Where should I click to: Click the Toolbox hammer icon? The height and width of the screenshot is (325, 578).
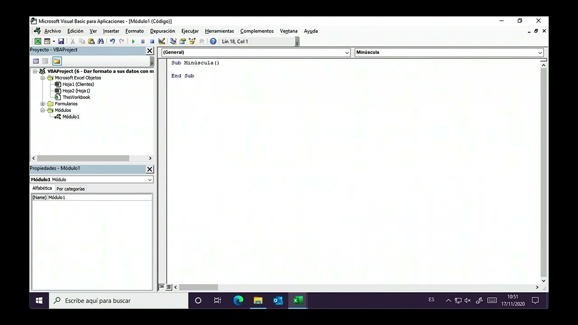[201, 41]
